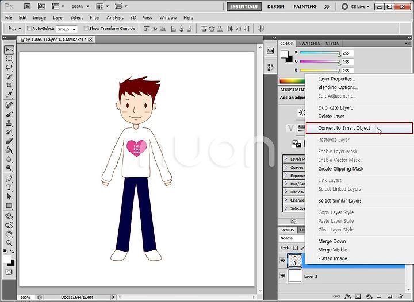
Task: Switch to the Swatches tab
Action: pyautogui.click(x=309, y=44)
